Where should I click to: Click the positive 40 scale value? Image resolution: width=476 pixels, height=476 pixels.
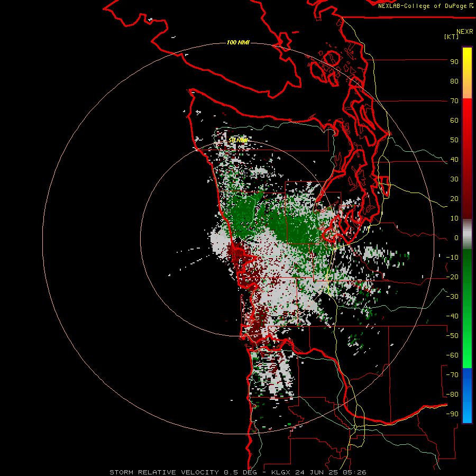(454, 160)
